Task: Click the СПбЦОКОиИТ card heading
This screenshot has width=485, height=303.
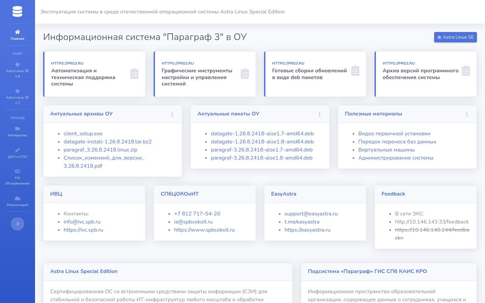Action: point(180,194)
